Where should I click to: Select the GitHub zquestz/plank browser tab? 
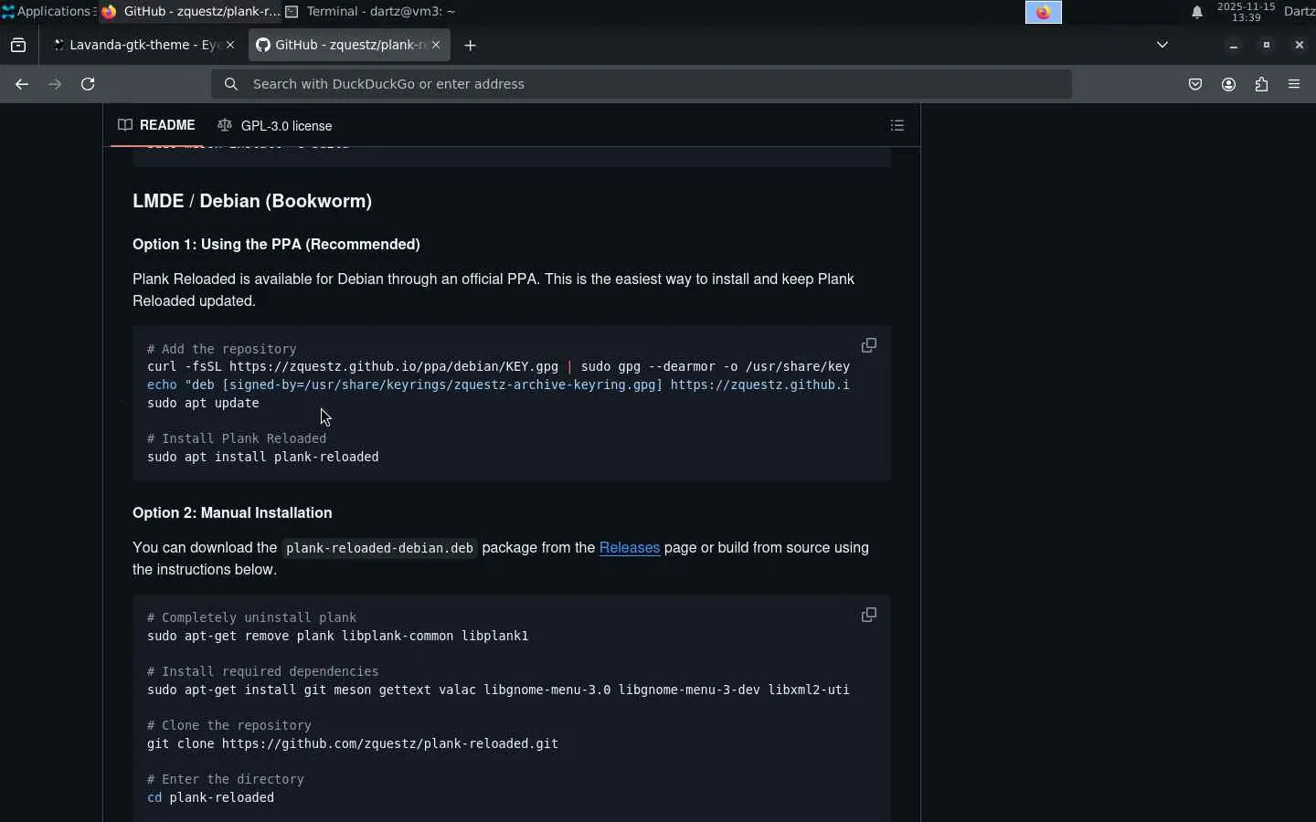pos(348,45)
